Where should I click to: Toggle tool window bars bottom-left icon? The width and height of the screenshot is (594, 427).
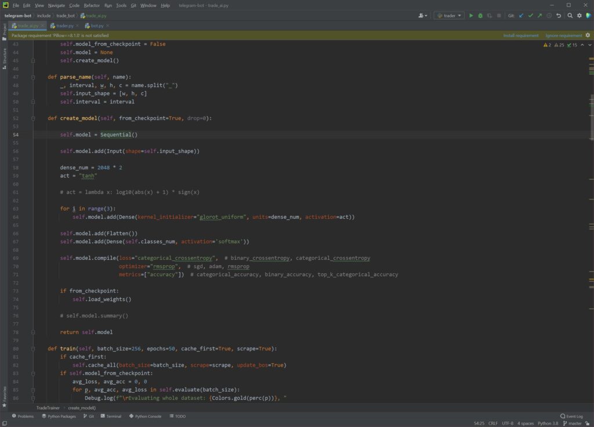5,423
